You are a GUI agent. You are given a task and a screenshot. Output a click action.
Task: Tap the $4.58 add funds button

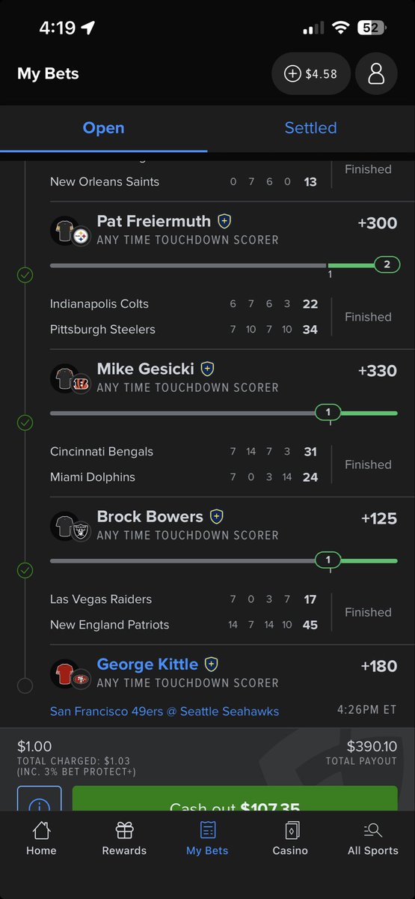(311, 73)
